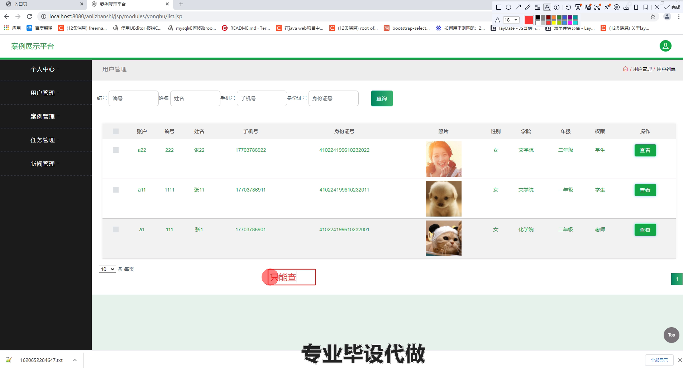Click 查看 for user 张1
The width and height of the screenshot is (683, 368).
coord(645,230)
